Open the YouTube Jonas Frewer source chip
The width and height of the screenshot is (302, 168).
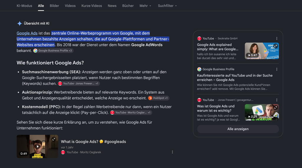79,83
